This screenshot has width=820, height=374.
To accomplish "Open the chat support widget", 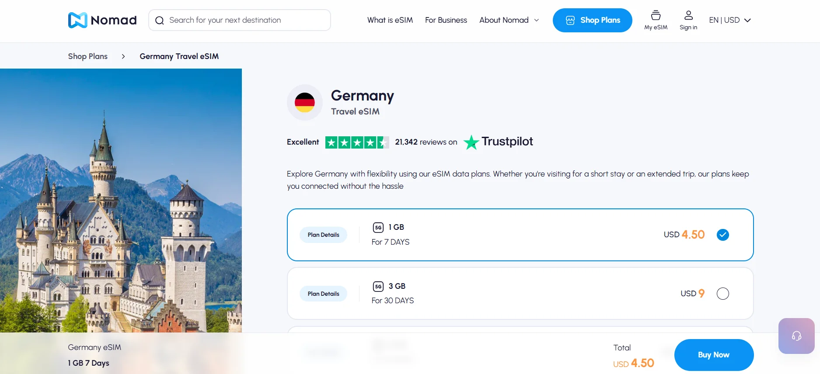I will click(796, 336).
